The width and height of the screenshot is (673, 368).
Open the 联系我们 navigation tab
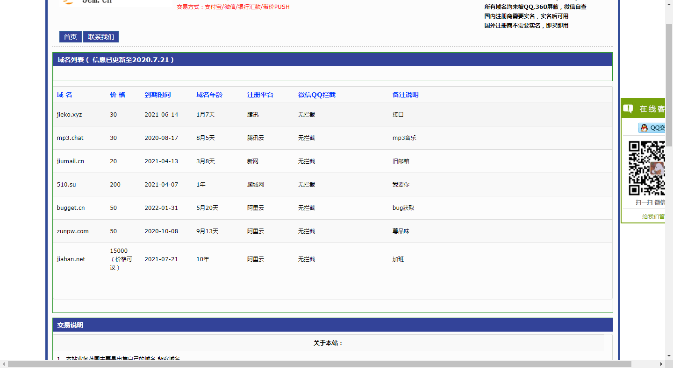point(101,37)
